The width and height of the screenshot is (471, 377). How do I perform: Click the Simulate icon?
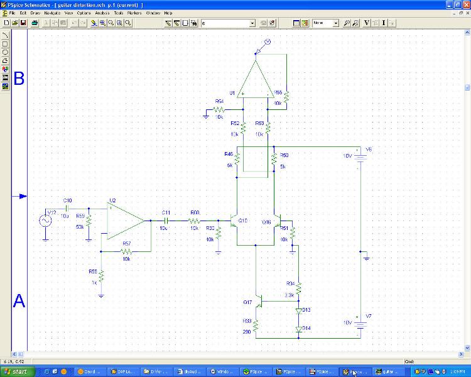305,23
